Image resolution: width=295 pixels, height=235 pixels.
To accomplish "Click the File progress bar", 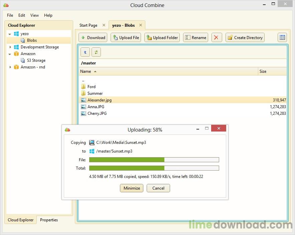I will point(154,160).
